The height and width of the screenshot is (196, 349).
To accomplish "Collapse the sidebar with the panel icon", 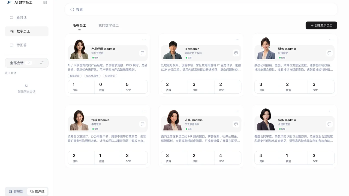I will 45,2.
